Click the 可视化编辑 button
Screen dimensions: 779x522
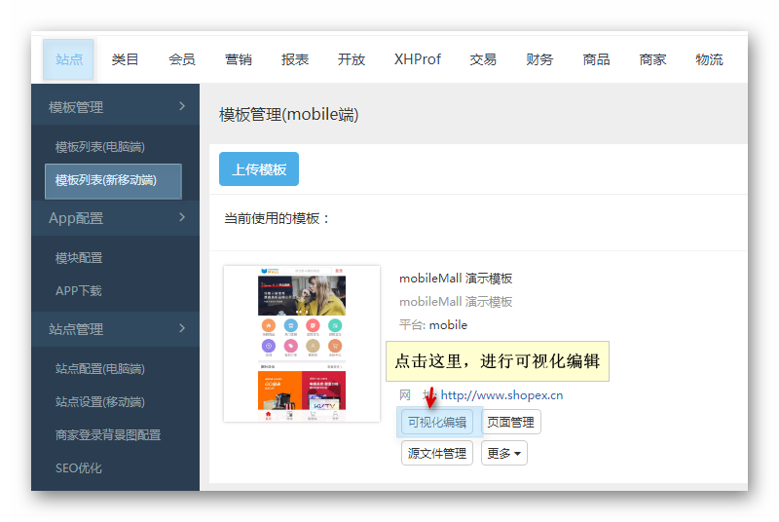click(x=437, y=422)
